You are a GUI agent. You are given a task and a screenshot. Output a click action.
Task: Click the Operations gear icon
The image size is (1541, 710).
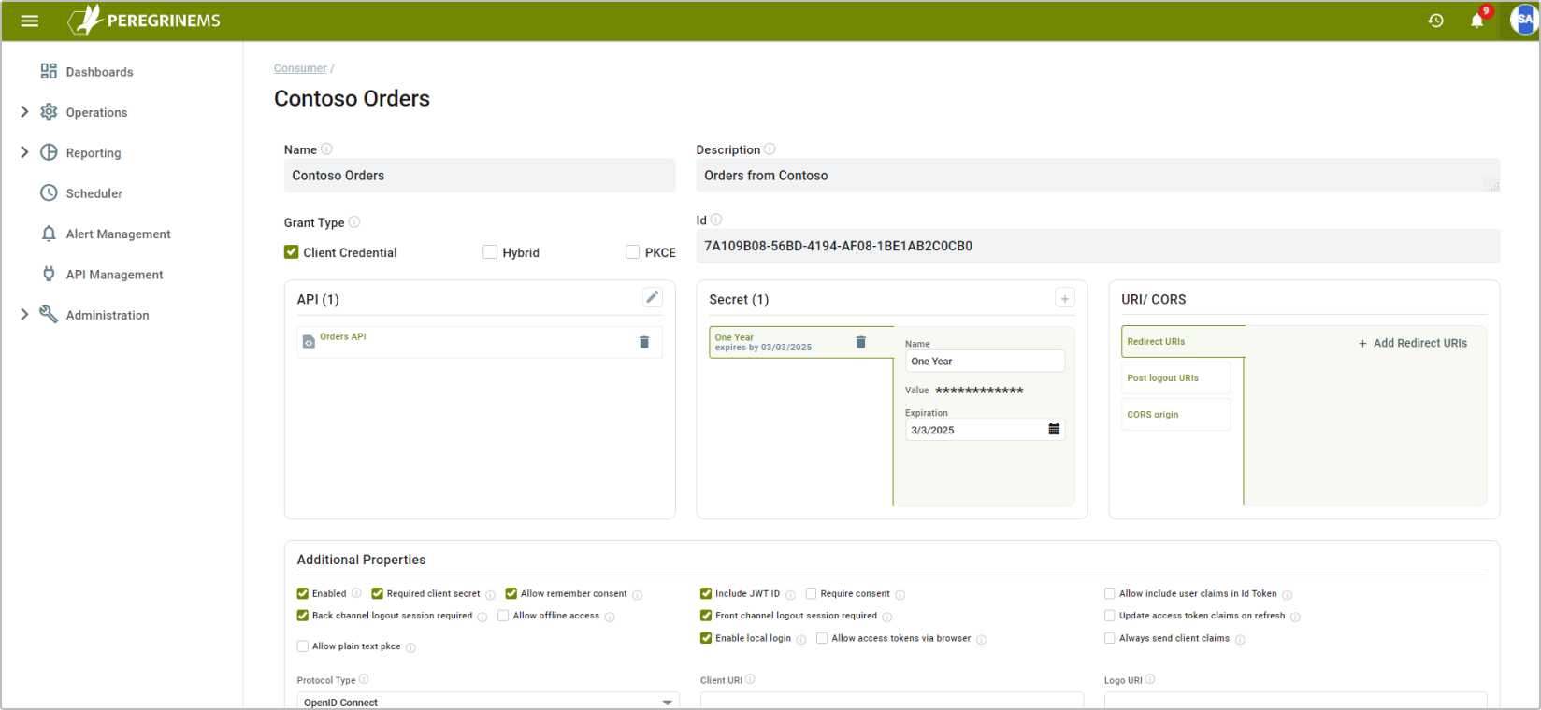pyautogui.click(x=49, y=112)
